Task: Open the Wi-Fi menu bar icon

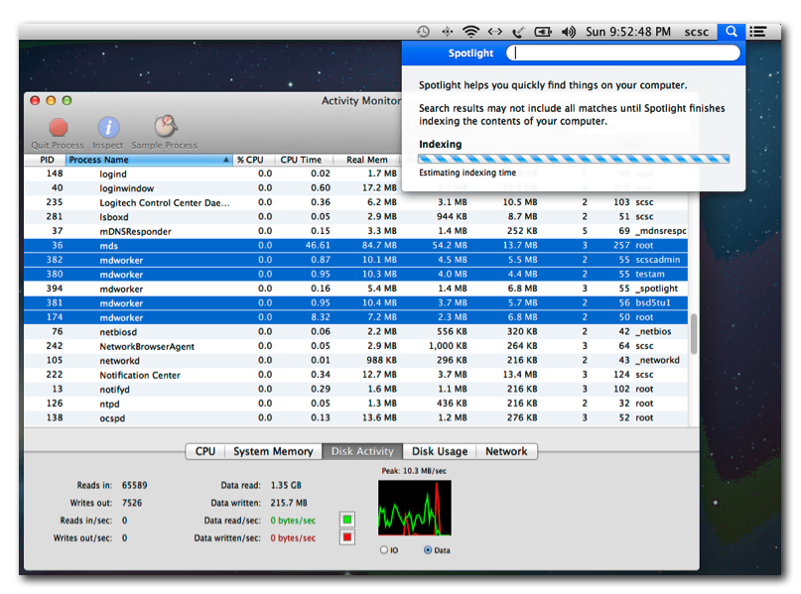Action: click(473, 31)
